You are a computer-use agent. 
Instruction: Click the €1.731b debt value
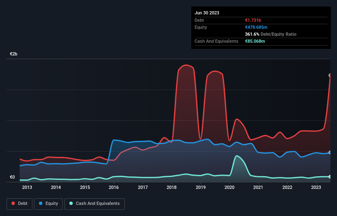click(x=253, y=20)
